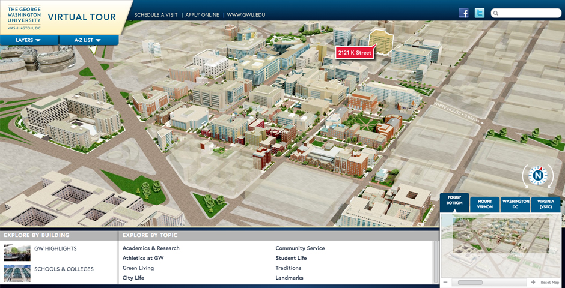
Task: Switch to the Mount Vernon tab
Action: pyautogui.click(x=485, y=204)
